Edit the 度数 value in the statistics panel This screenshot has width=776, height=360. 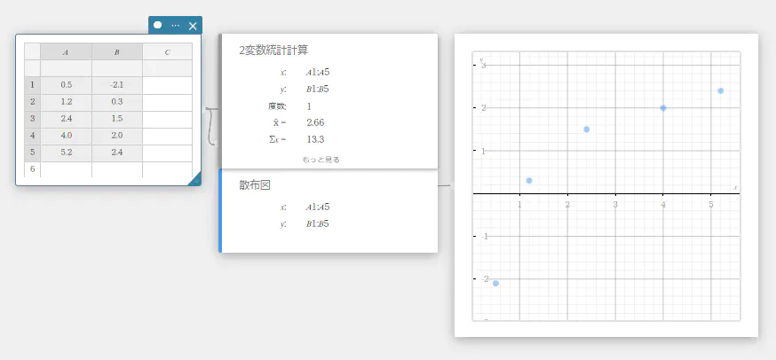(309, 106)
